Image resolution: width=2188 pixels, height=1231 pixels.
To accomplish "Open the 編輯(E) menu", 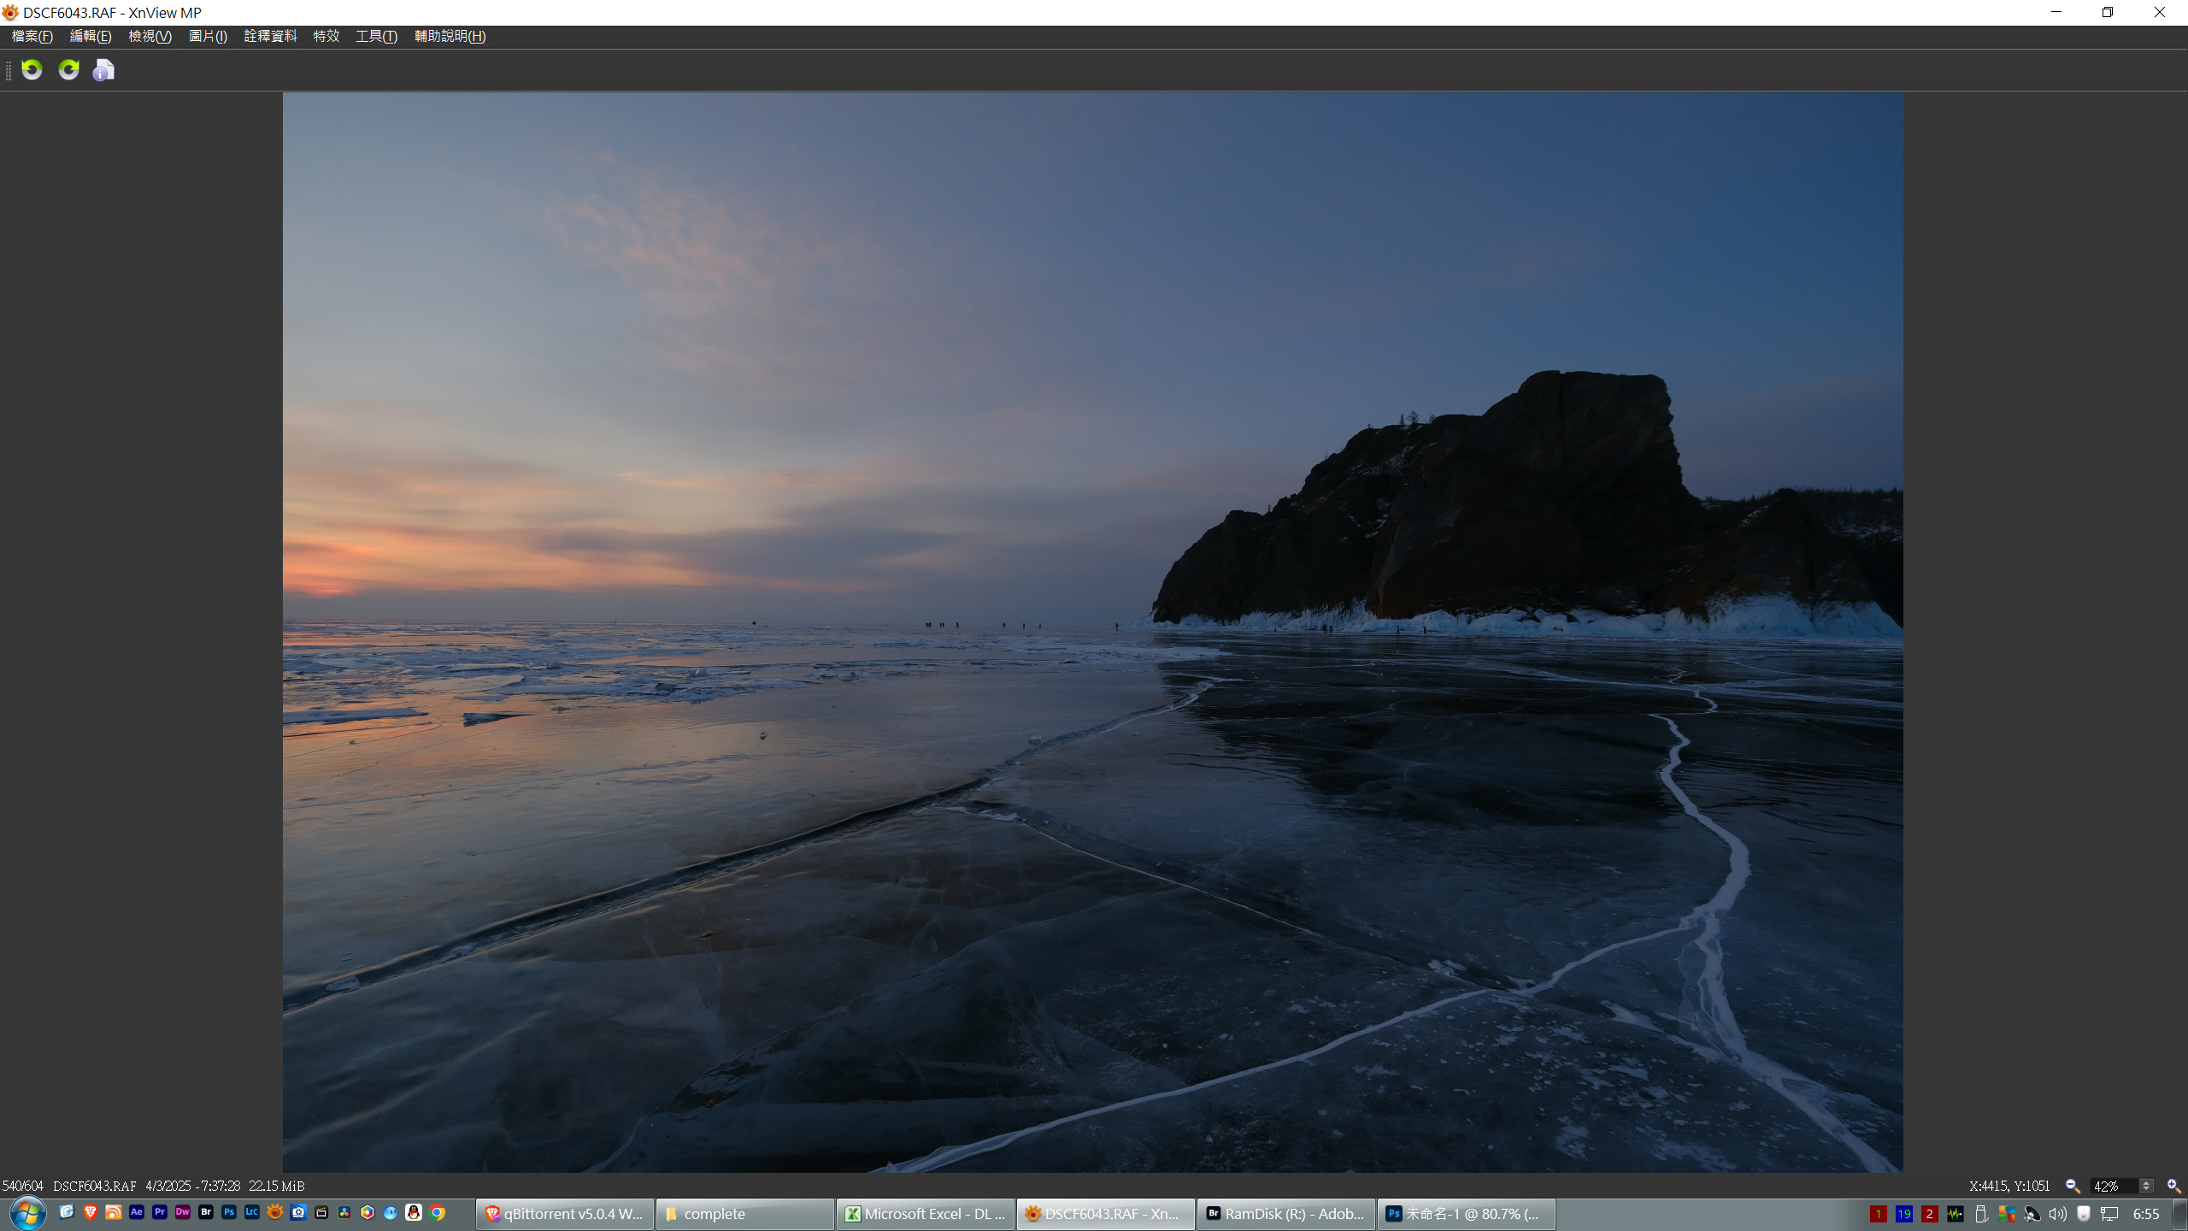I will [x=91, y=36].
